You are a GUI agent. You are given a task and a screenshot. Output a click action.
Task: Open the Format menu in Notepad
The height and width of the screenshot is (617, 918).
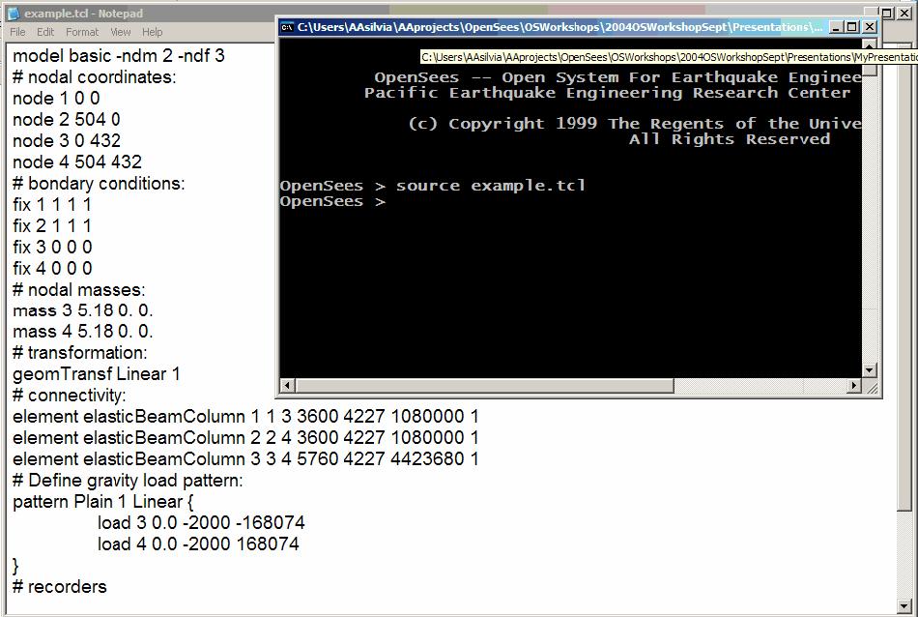[x=82, y=32]
